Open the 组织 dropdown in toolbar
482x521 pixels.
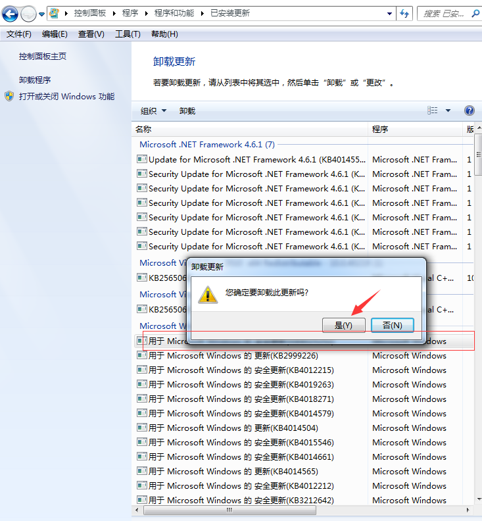tap(153, 111)
